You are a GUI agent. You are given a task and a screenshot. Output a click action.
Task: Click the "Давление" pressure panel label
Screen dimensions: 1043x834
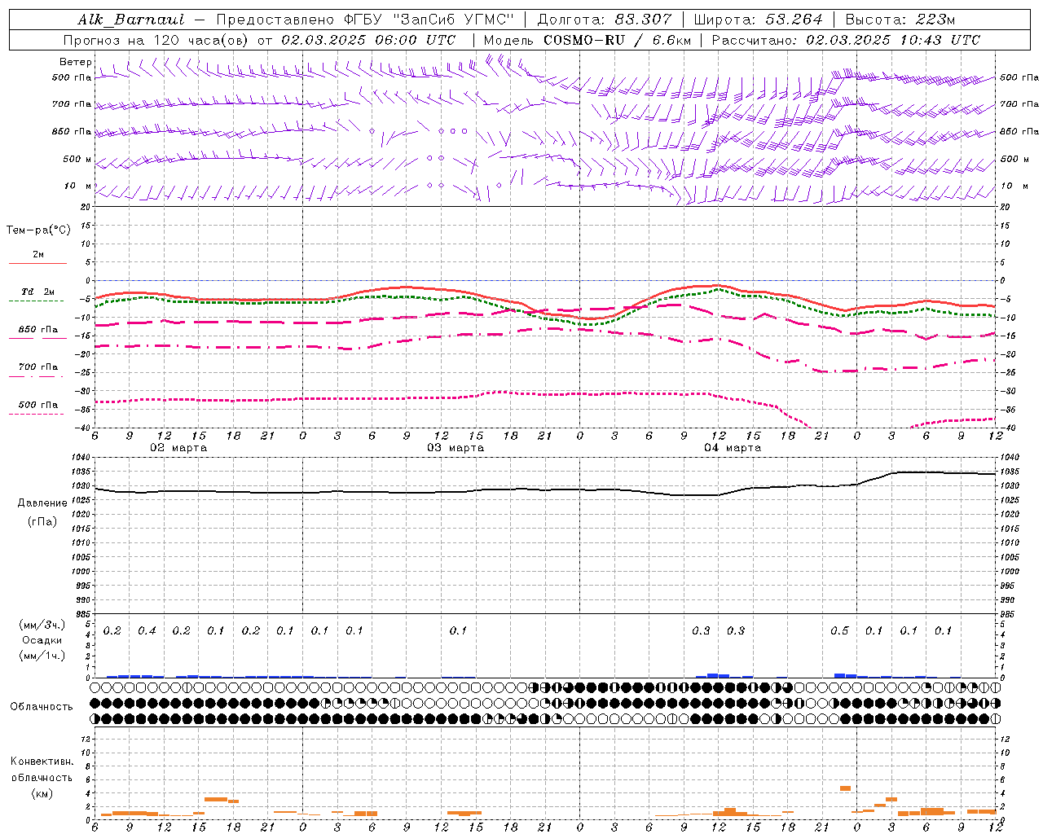42,503
